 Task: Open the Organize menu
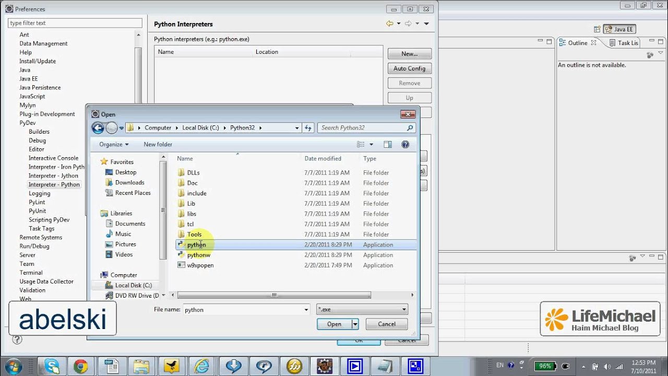point(114,144)
